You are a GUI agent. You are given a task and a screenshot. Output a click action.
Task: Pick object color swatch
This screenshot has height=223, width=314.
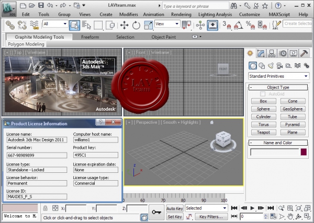tap(304, 152)
